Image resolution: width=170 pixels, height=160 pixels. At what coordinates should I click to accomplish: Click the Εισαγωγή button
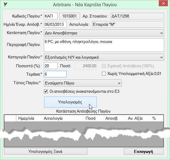point(144,151)
